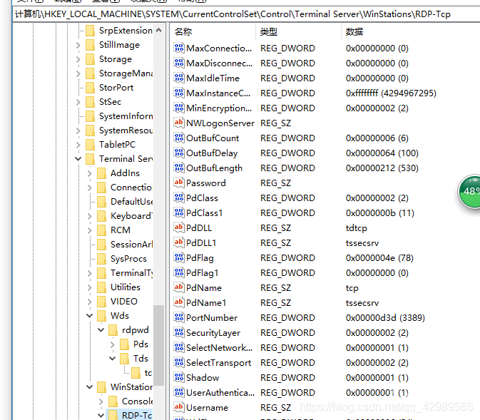
Task: Click the Utilities folder icon
Action: pyautogui.click(x=101, y=287)
